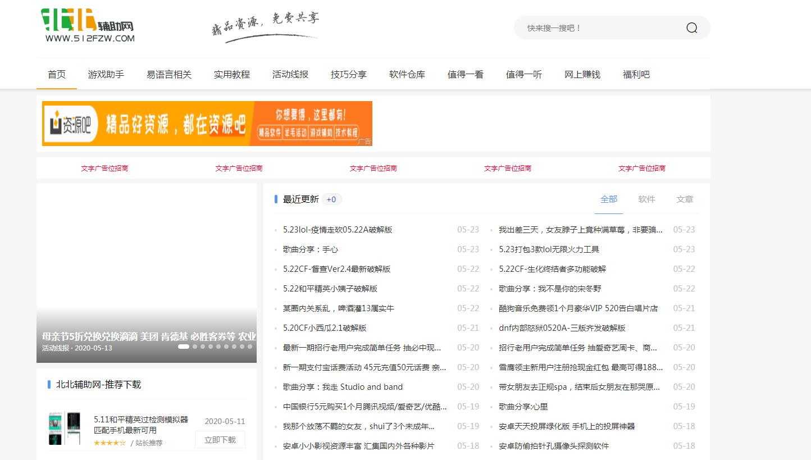Open 招行老用户完成简单任务 抽爱奇艺周卡 post
The height and width of the screenshot is (460, 811).
(578, 348)
